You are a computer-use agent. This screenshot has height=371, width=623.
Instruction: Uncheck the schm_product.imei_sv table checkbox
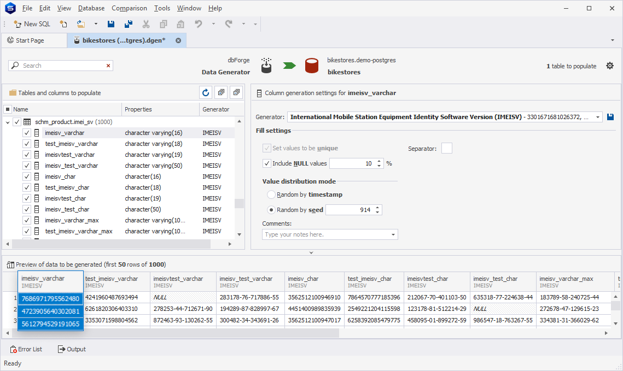pyautogui.click(x=17, y=122)
